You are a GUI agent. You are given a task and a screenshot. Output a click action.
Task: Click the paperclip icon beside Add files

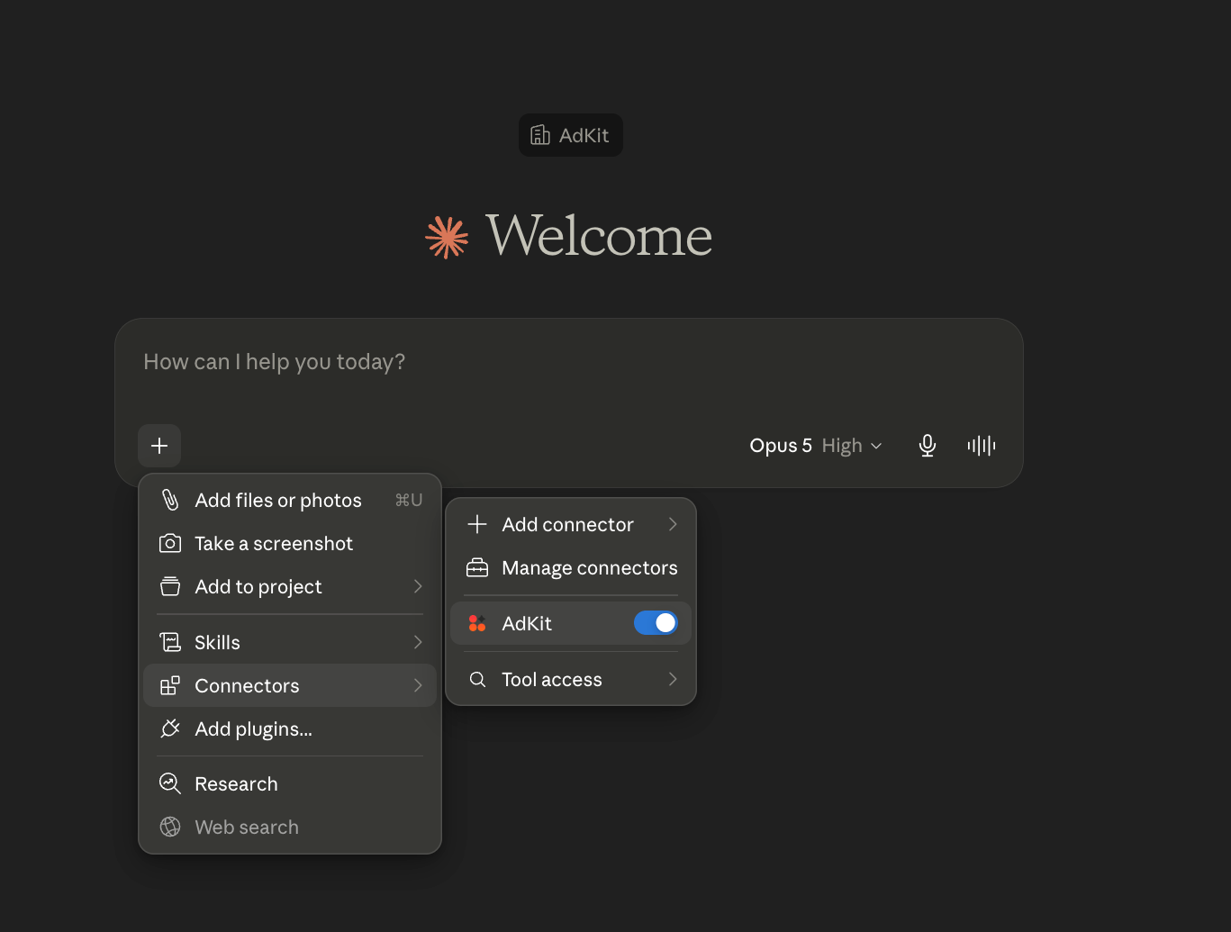point(170,500)
